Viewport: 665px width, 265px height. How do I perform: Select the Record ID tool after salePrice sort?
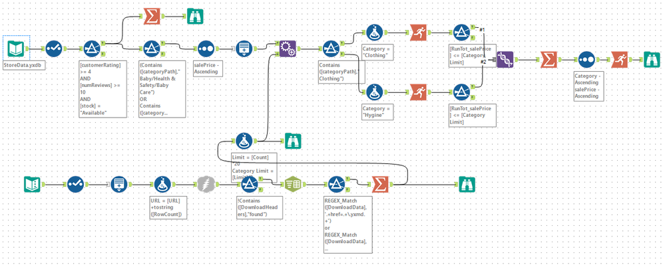click(244, 48)
